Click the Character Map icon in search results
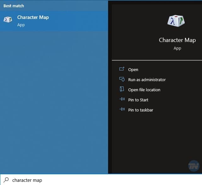Screen dimensions: 202x185 pyautogui.click(x=8, y=20)
